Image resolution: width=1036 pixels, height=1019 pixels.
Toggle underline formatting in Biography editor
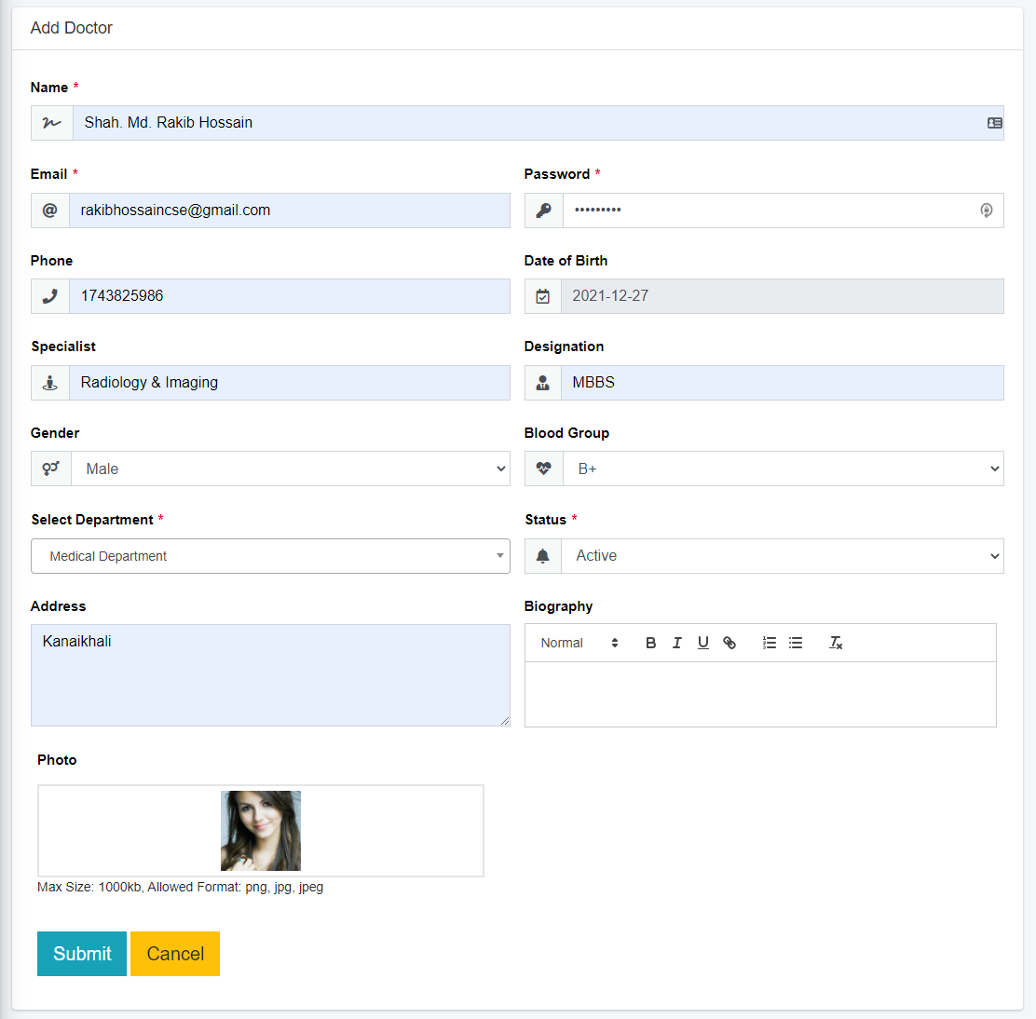[x=703, y=643]
